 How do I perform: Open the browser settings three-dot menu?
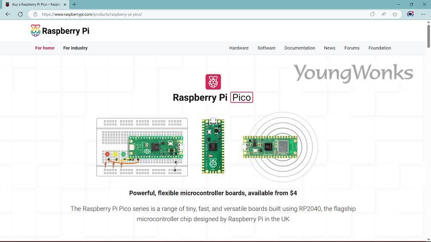click(x=423, y=14)
